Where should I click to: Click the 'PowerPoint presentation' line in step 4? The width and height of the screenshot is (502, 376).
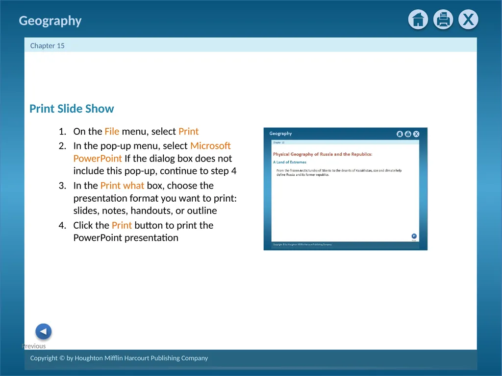[x=126, y=238]
